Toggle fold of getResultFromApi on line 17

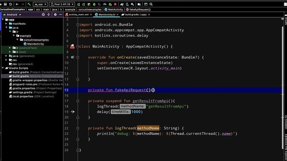coord(78,101)
